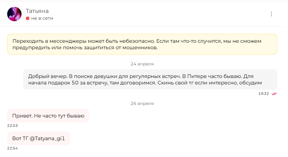Select the message bubble starting "Вот ТГ"
Screen dimensions: 288x157
pyautogui.click(x=39, y=138)
